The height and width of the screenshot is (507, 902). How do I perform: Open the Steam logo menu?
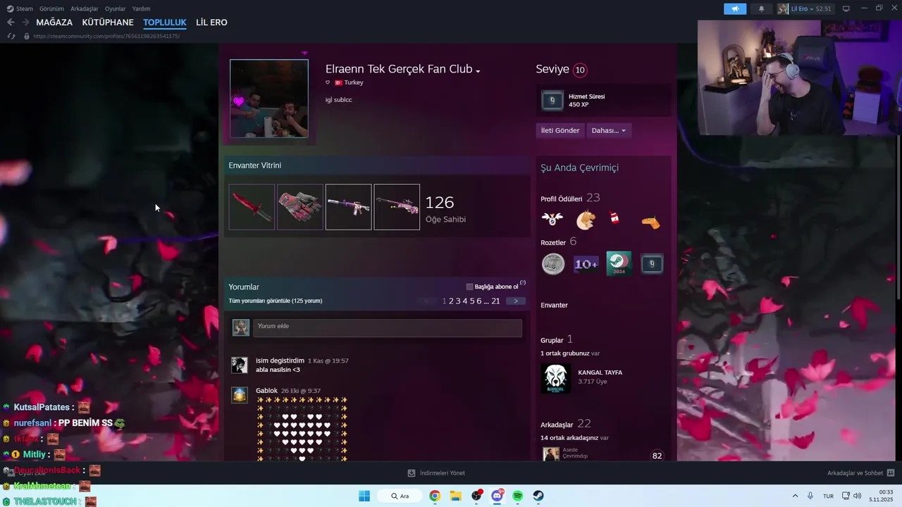[x=20, y=8]
